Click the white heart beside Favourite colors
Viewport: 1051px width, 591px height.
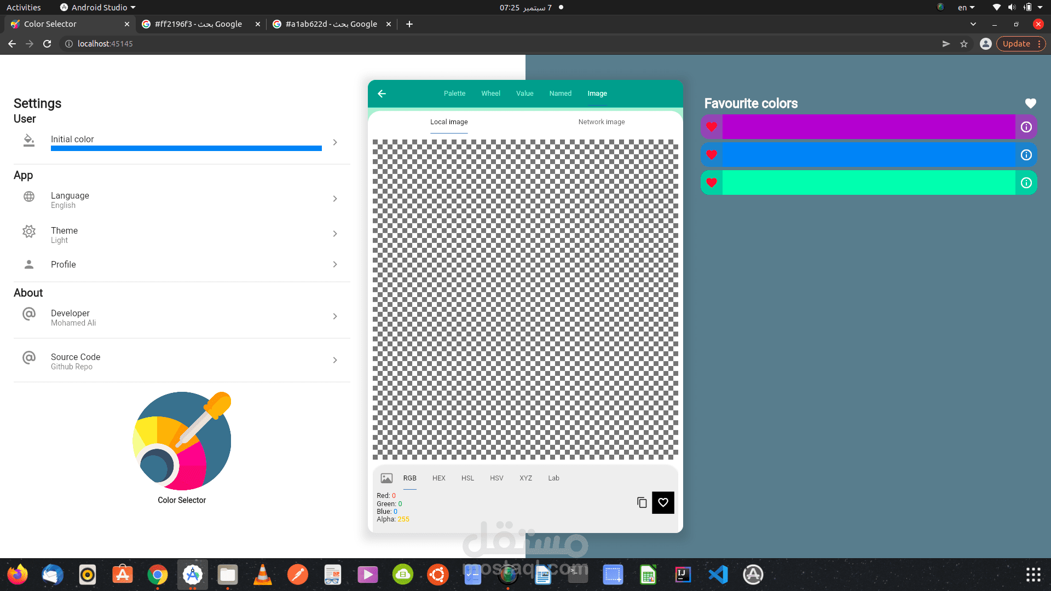tap(1030, 103)
